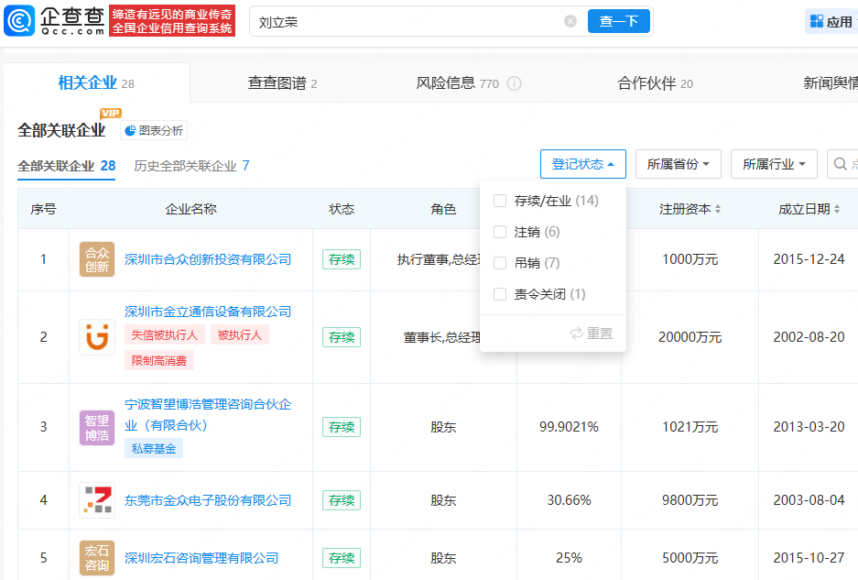Clear the search box text
The image size is (858, 580).
[x=570, y=21]
